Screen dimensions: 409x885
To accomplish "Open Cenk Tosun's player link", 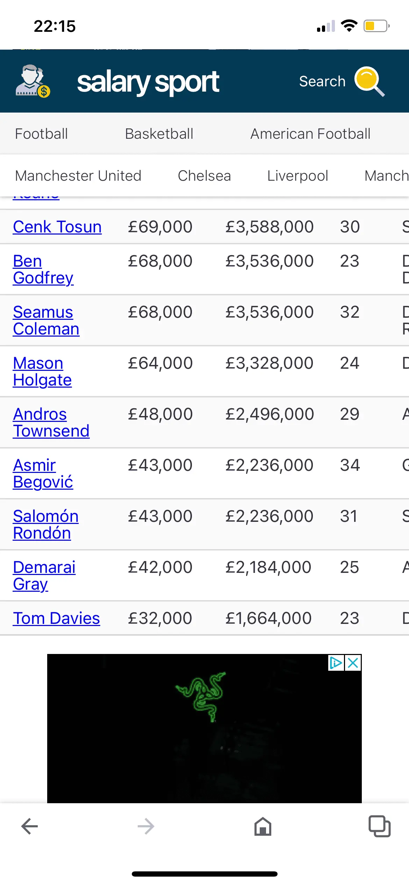I will 57,227.
